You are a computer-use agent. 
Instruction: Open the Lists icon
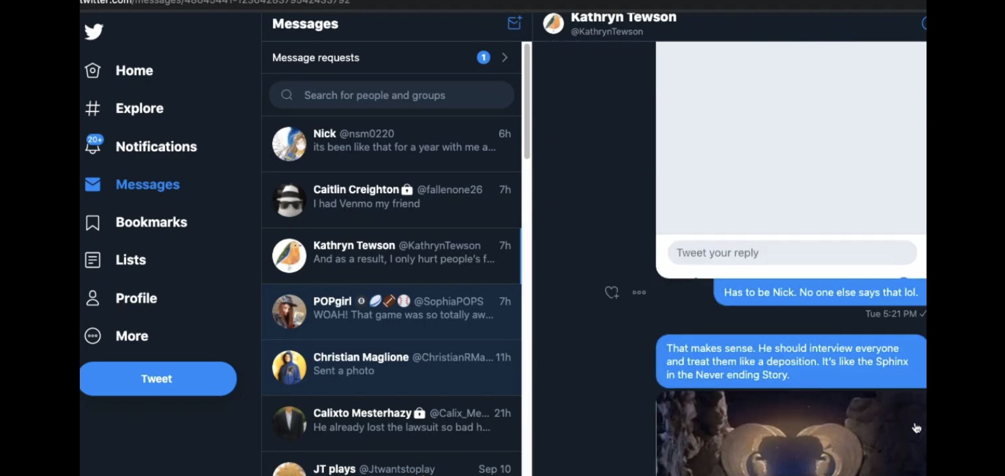pyautogui.click(x=93, y=260)
